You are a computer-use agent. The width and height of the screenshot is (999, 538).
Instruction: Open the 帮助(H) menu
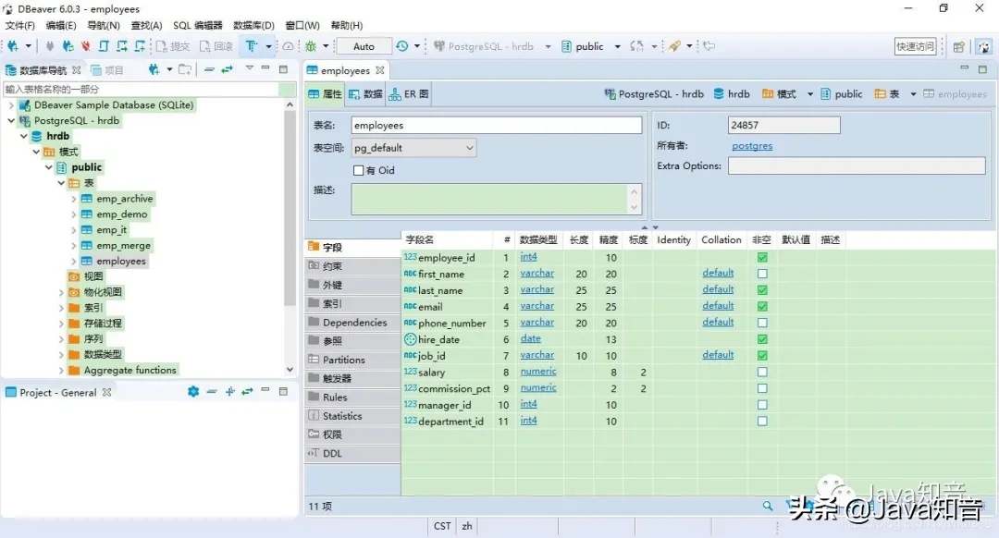coord(347,26)
